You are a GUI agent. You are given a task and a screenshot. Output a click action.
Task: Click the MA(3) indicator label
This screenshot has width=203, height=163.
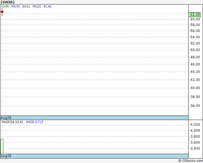(x=37, y=7)
